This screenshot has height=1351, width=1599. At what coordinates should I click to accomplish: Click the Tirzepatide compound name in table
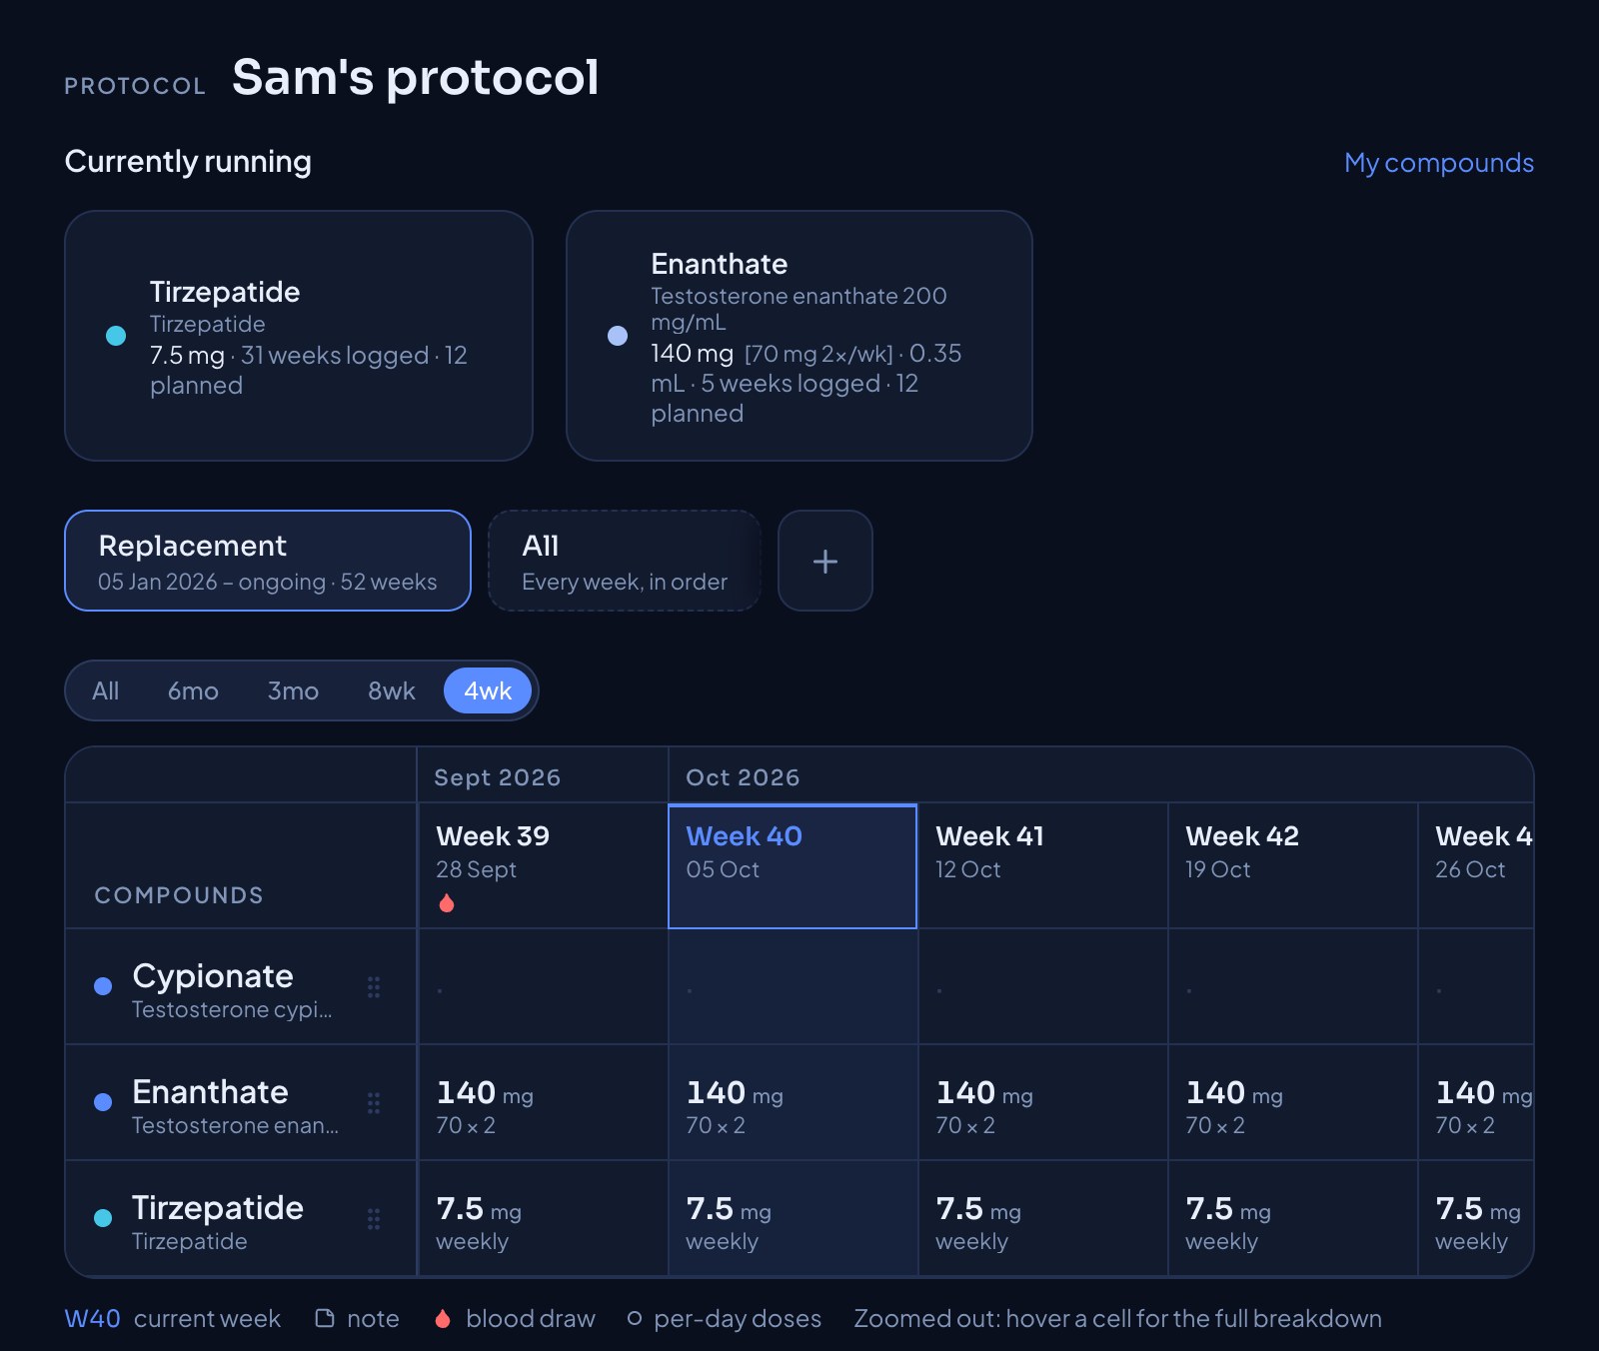218,1208
